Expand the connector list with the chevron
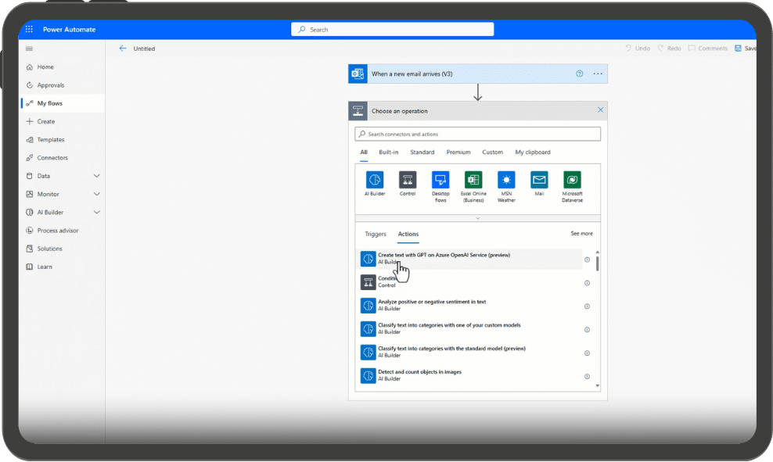 [478, 218]
